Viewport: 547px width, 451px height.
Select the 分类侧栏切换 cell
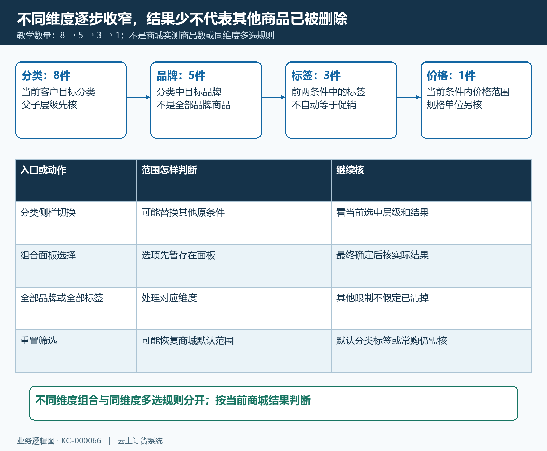(x=76, y=223)
